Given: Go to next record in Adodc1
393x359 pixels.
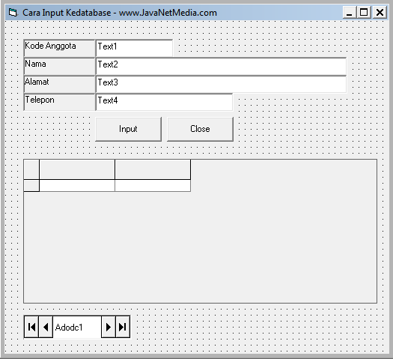Looking at the screenshot, I should 109,327.
